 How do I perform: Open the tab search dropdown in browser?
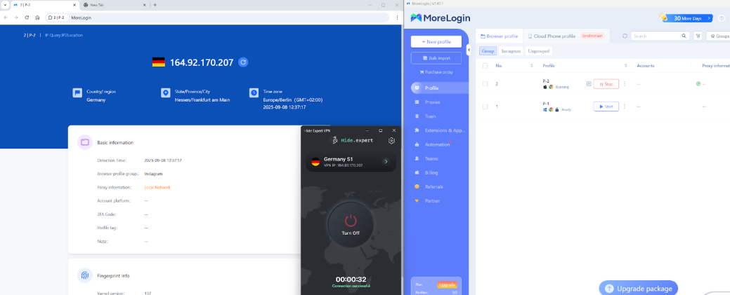pos(5,5)
